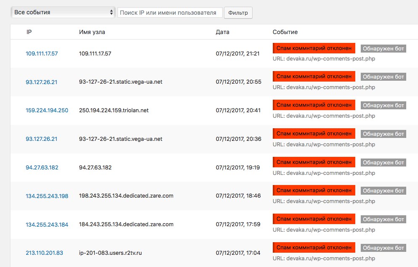Open IP link 93.127.26.21 dated 20:36
418x267 pixels.
41,139
